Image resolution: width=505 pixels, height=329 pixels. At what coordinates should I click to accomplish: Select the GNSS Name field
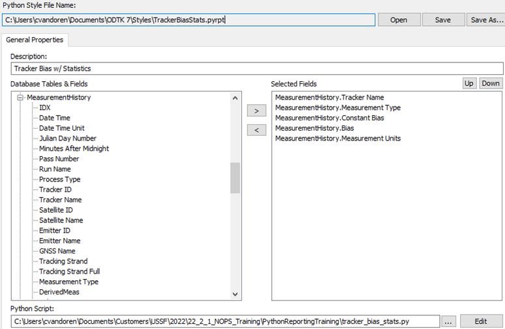click(57, 251)
